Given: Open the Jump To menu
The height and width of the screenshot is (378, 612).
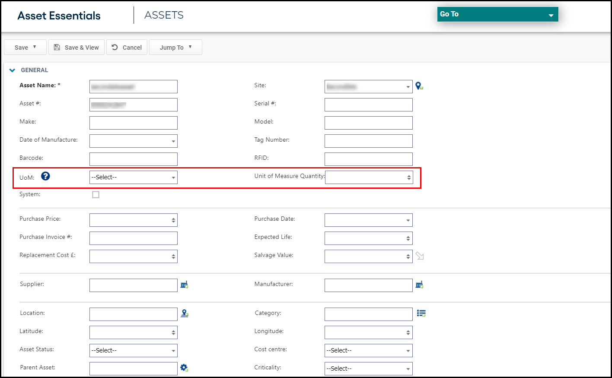Looking at the screenshot, I should pyautogui.click(x=175, y=48).
